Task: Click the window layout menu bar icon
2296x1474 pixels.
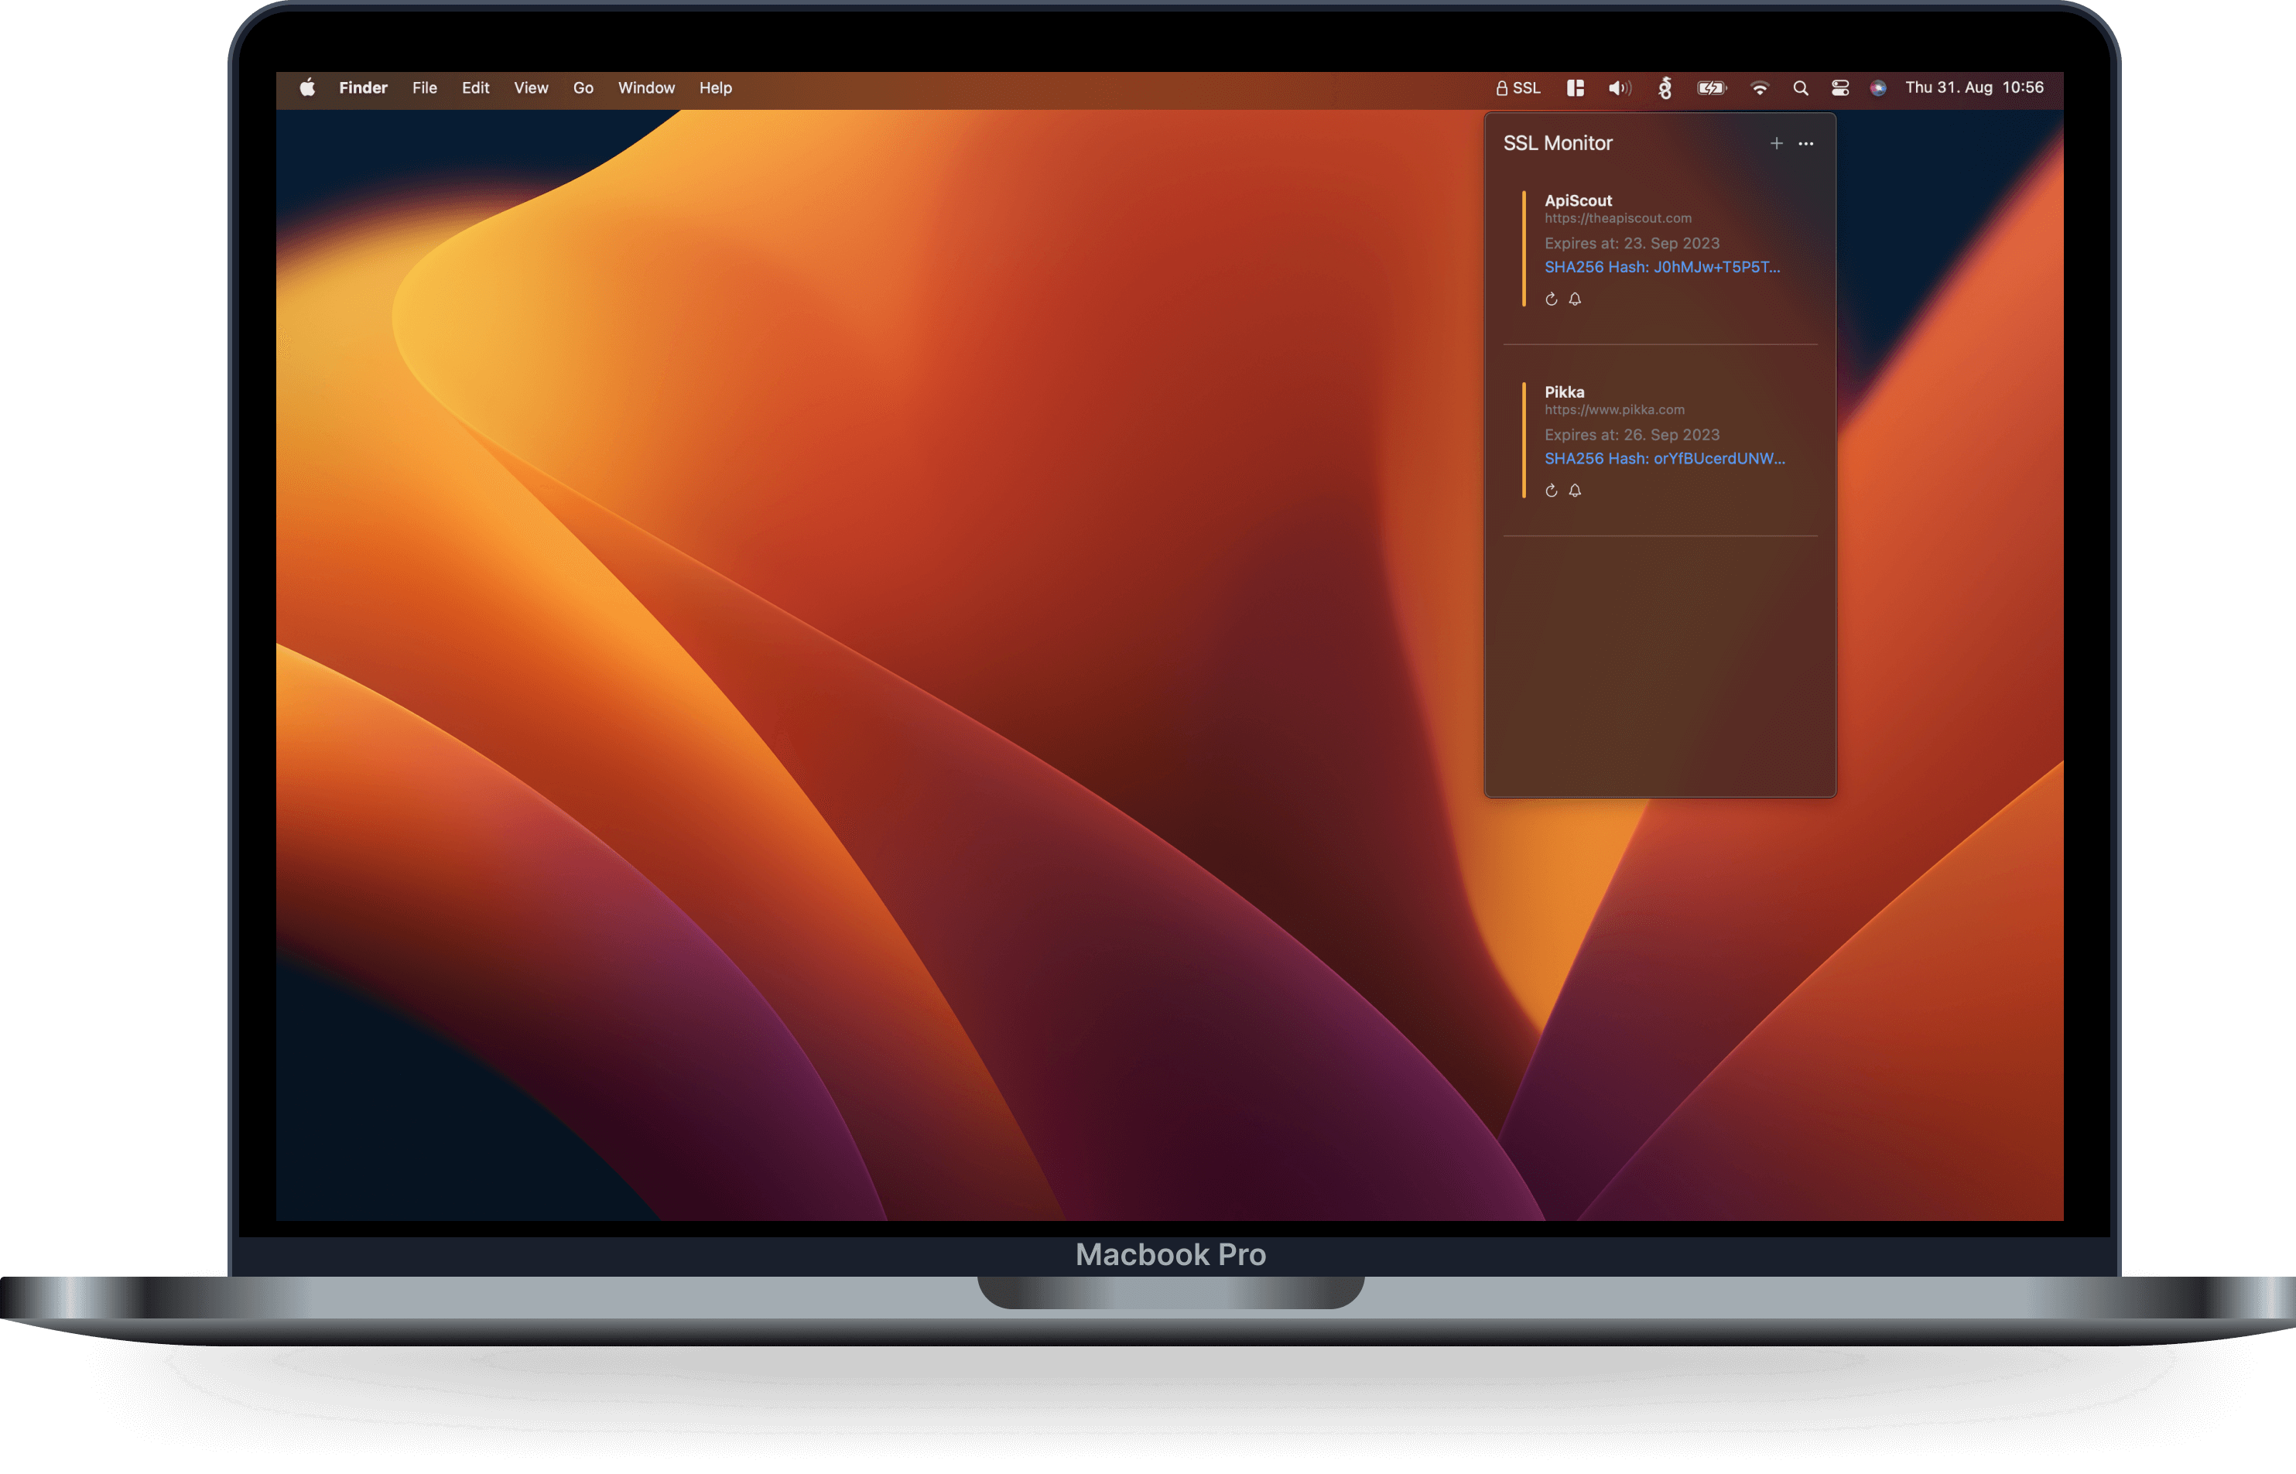Action: coord(1576,88)
